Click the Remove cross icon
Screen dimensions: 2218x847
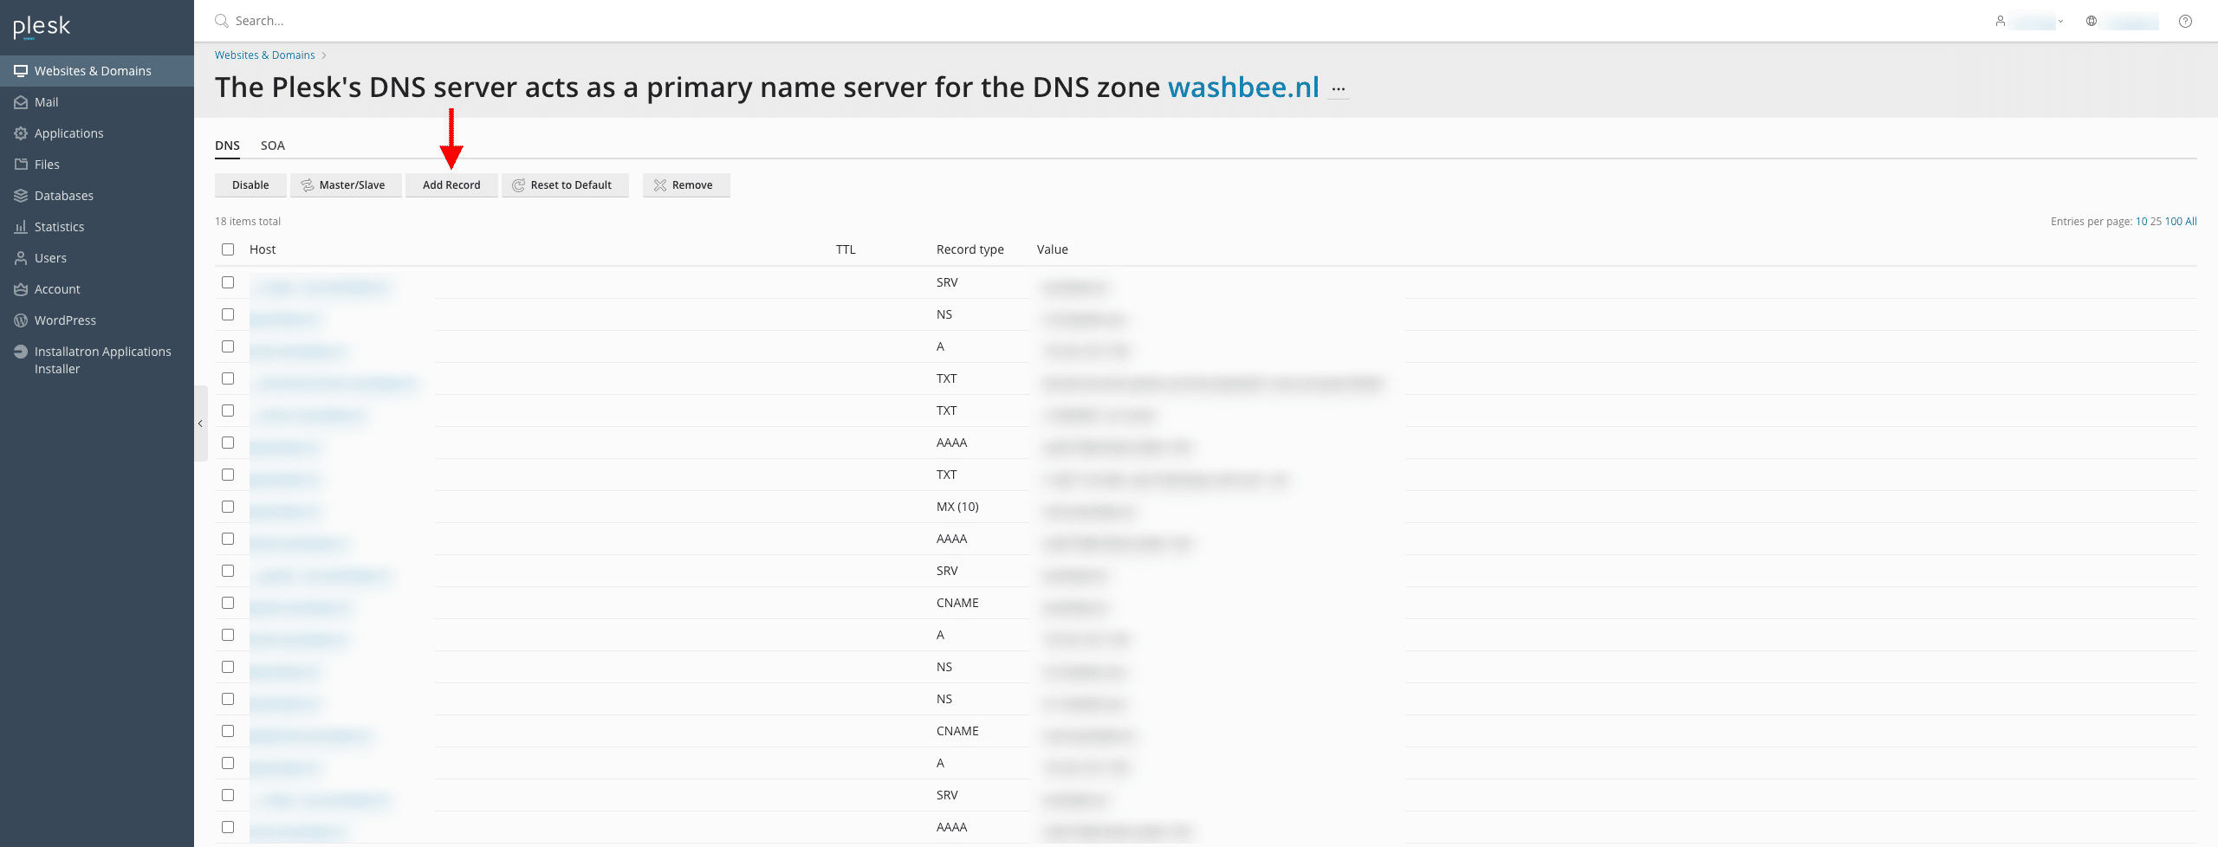tap(660, 185)
